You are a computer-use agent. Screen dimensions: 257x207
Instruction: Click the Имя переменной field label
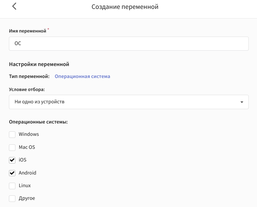point(27,31)
